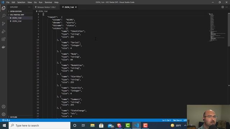Open File Explorer from taskbar
This screenshot has height=129, width=230.
point(92,125)
